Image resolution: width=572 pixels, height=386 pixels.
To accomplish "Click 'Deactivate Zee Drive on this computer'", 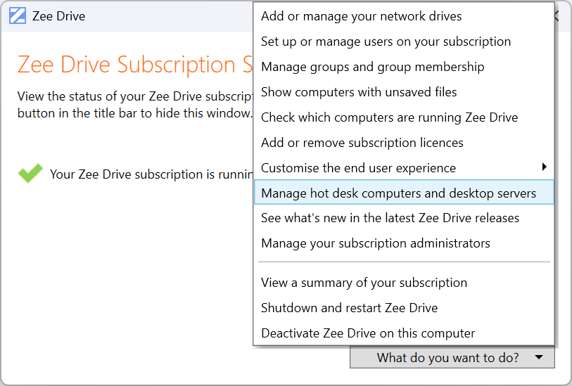I will click(x=368, y=333).
